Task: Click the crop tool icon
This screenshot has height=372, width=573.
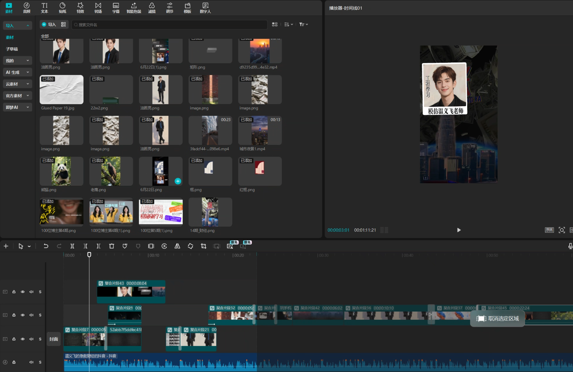Action: point(203,246)
